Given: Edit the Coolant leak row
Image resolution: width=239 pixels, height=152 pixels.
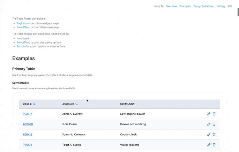Looking at the screenshot, I should 209,134.
